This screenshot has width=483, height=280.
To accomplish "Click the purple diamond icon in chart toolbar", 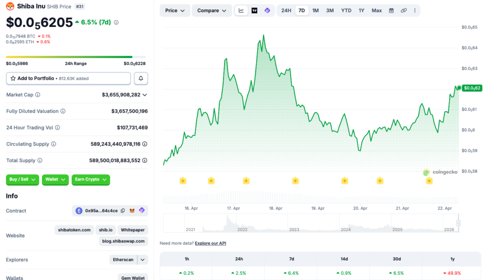I will [267, 10].
